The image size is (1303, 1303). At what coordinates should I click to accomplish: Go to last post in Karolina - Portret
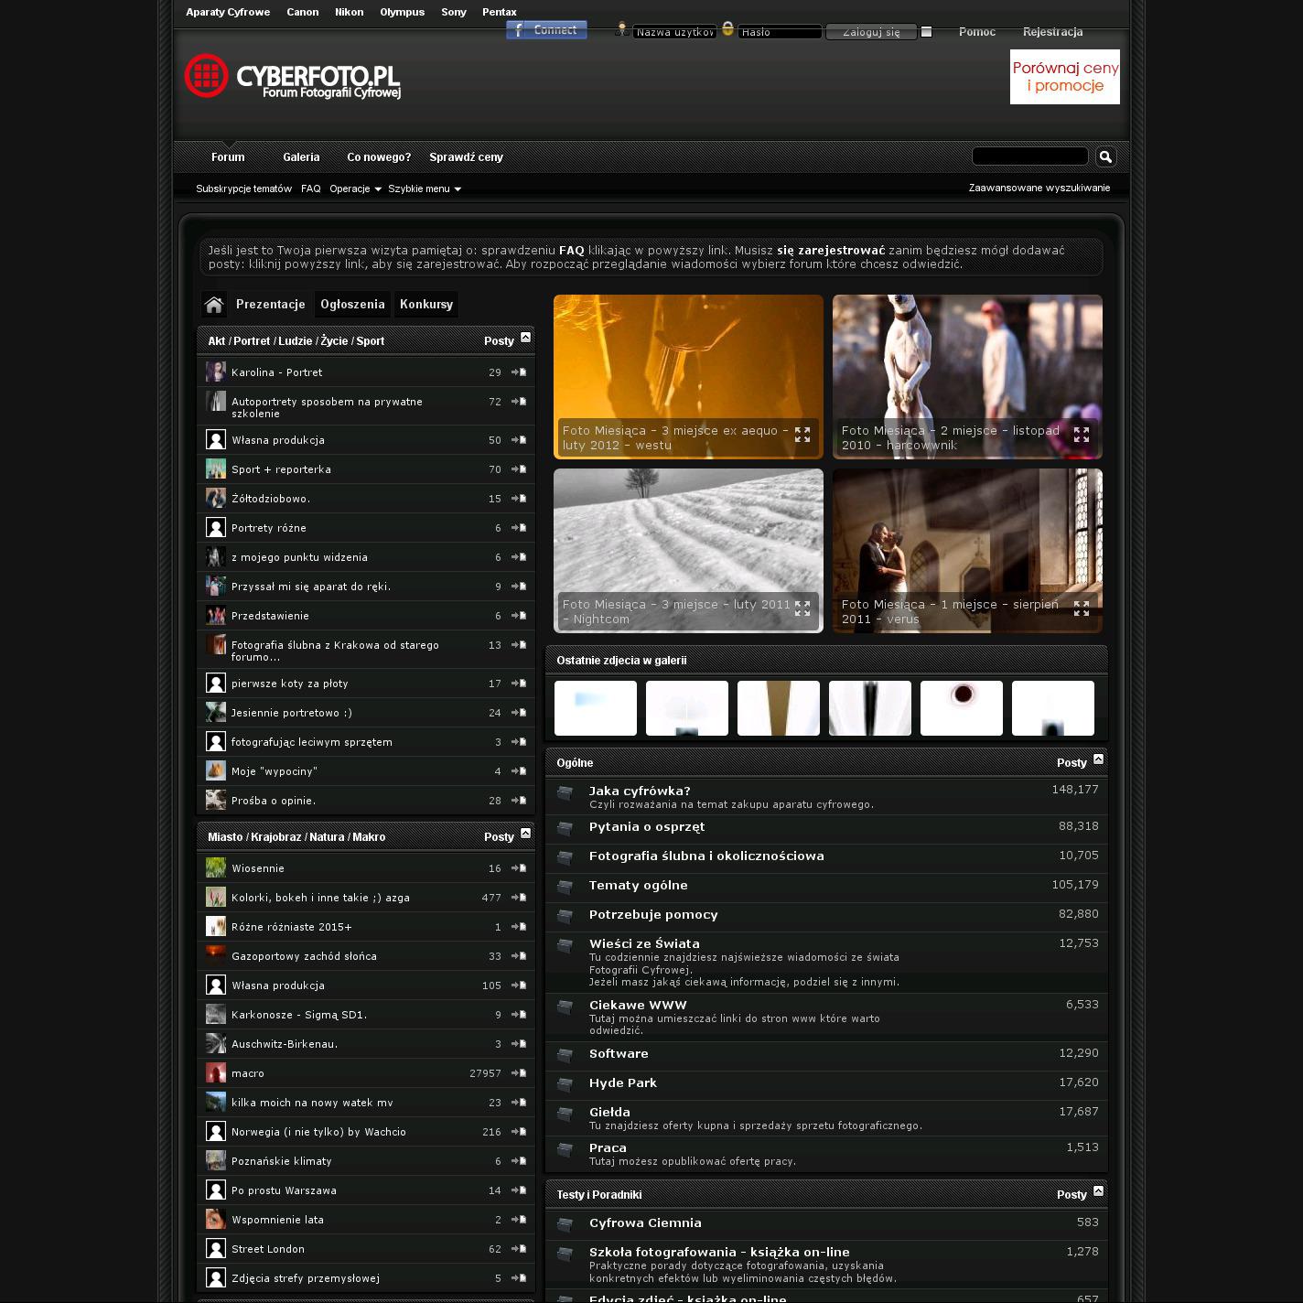tap(519, 372)
